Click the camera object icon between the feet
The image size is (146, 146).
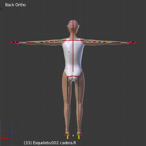(x=73, y=135)
